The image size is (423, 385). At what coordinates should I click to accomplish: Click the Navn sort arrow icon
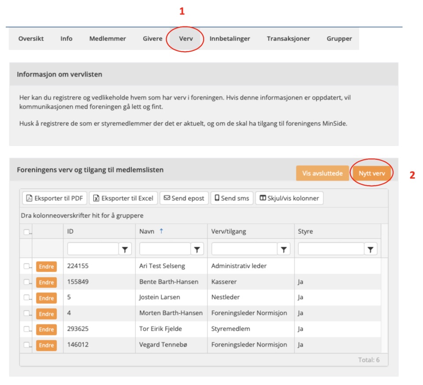point(161,231)
